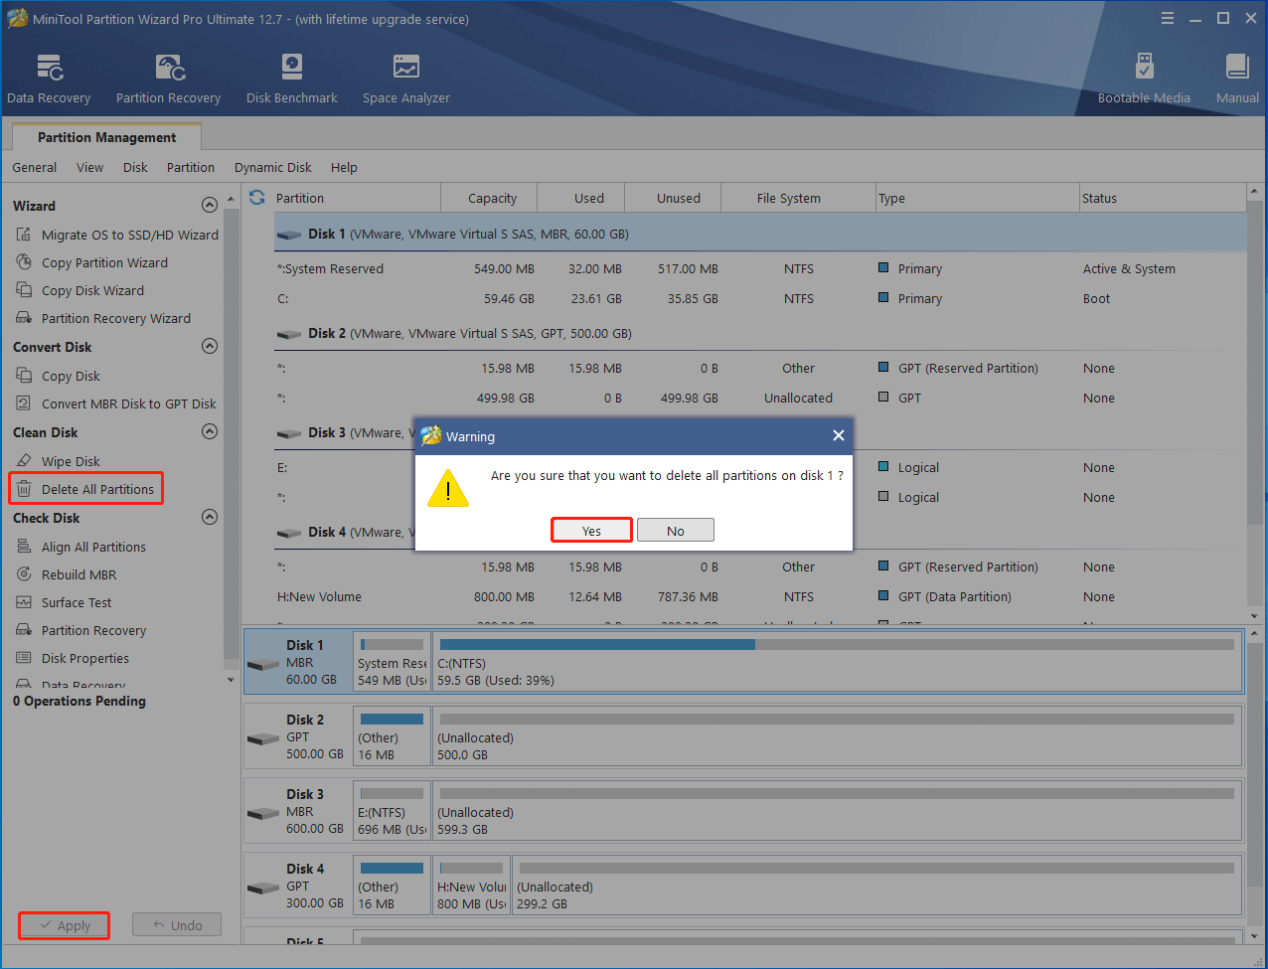The image size is (1268, 969).
Task: Select C:(NTFS) block in disk map
Action: point(837,662)
